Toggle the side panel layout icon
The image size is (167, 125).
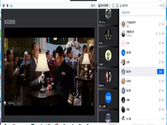tap(117, 6)
